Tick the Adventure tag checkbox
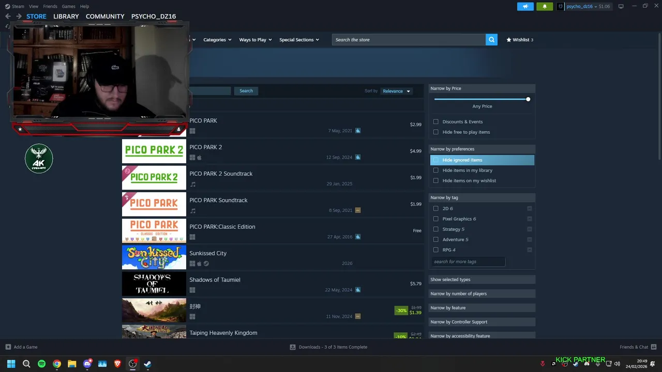This screenshot has height=372, width=662. [436, 240]
